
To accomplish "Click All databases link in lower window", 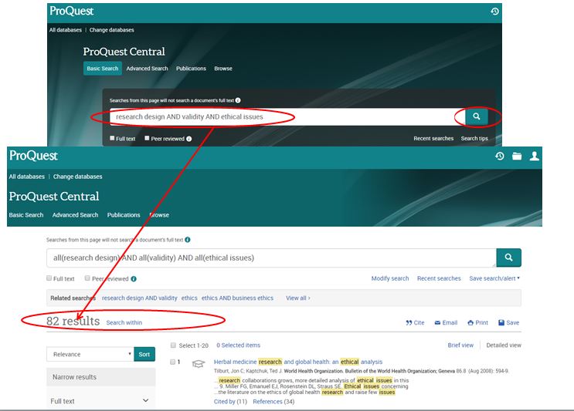I will 27,177.
